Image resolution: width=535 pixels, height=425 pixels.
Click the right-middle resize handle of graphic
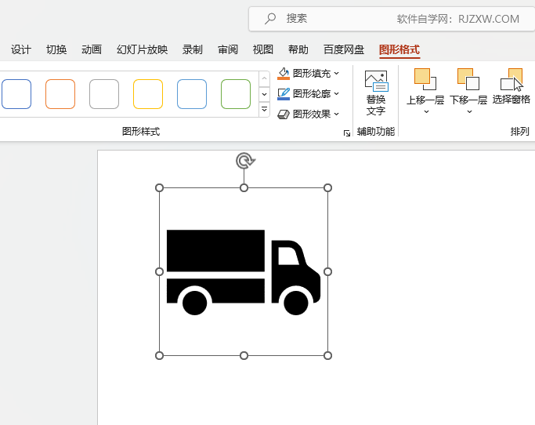327,271
